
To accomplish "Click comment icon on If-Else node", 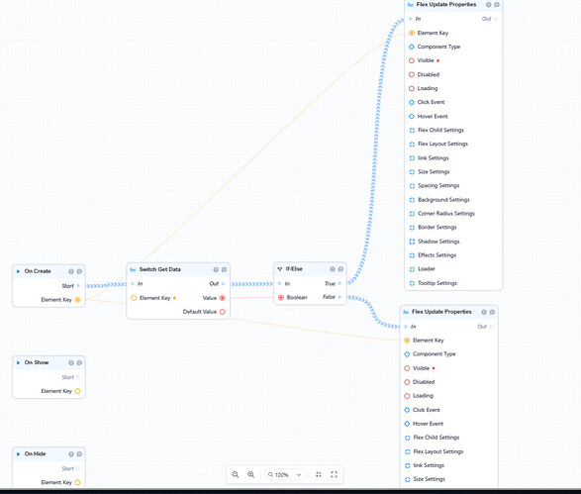I will (340, 269).
